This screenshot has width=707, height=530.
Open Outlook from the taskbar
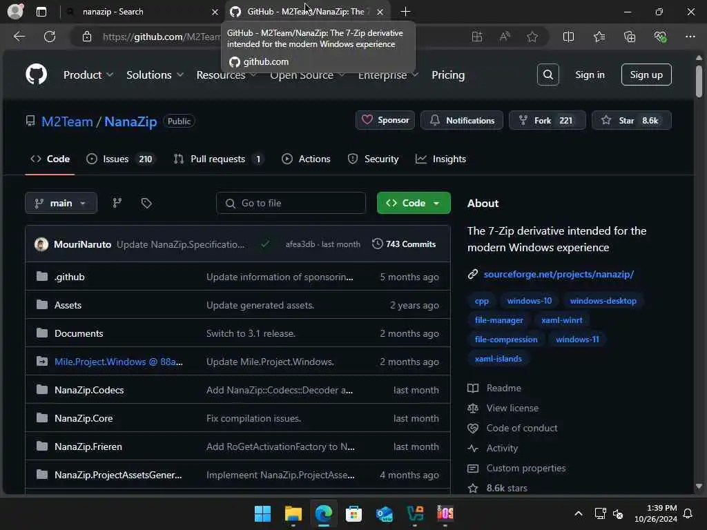coord(384,513)
